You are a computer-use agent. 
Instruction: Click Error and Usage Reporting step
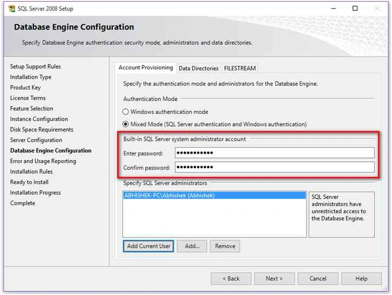click(43, 161)
